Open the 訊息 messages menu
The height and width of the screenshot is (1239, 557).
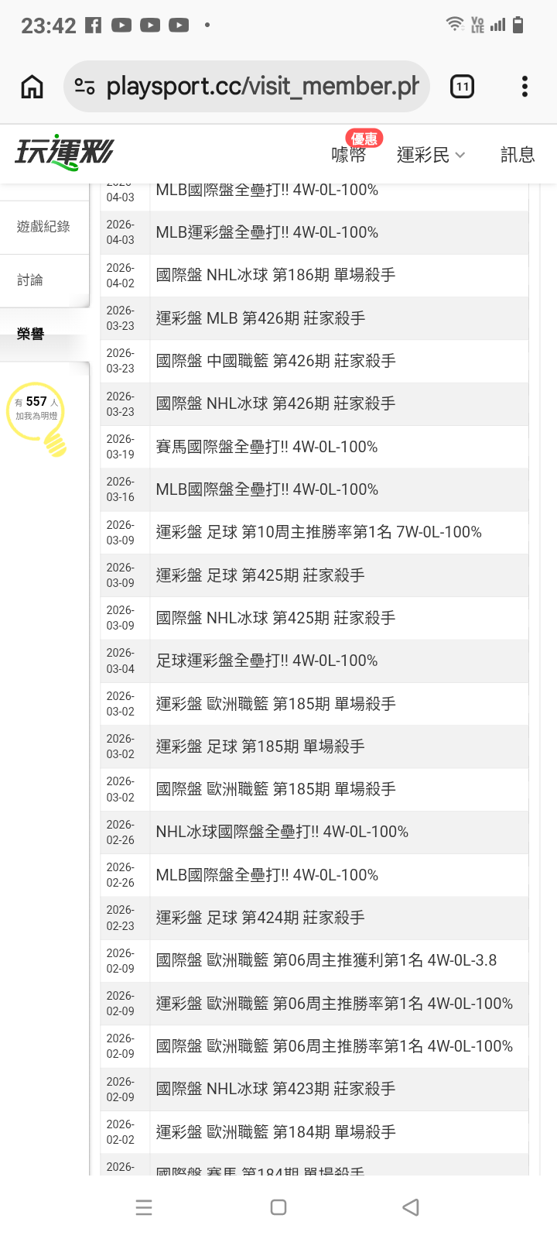[518, 155]
